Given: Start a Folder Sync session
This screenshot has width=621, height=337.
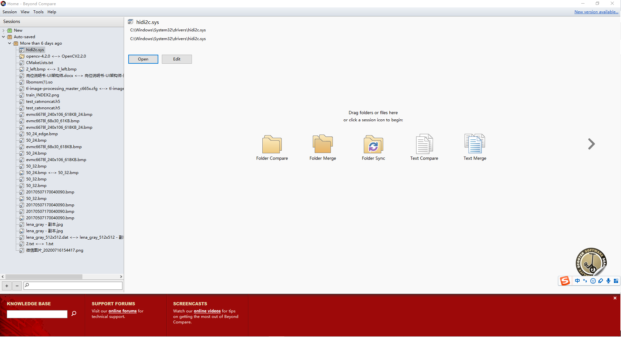Looking at the screenshot, I should coord(373,144).
